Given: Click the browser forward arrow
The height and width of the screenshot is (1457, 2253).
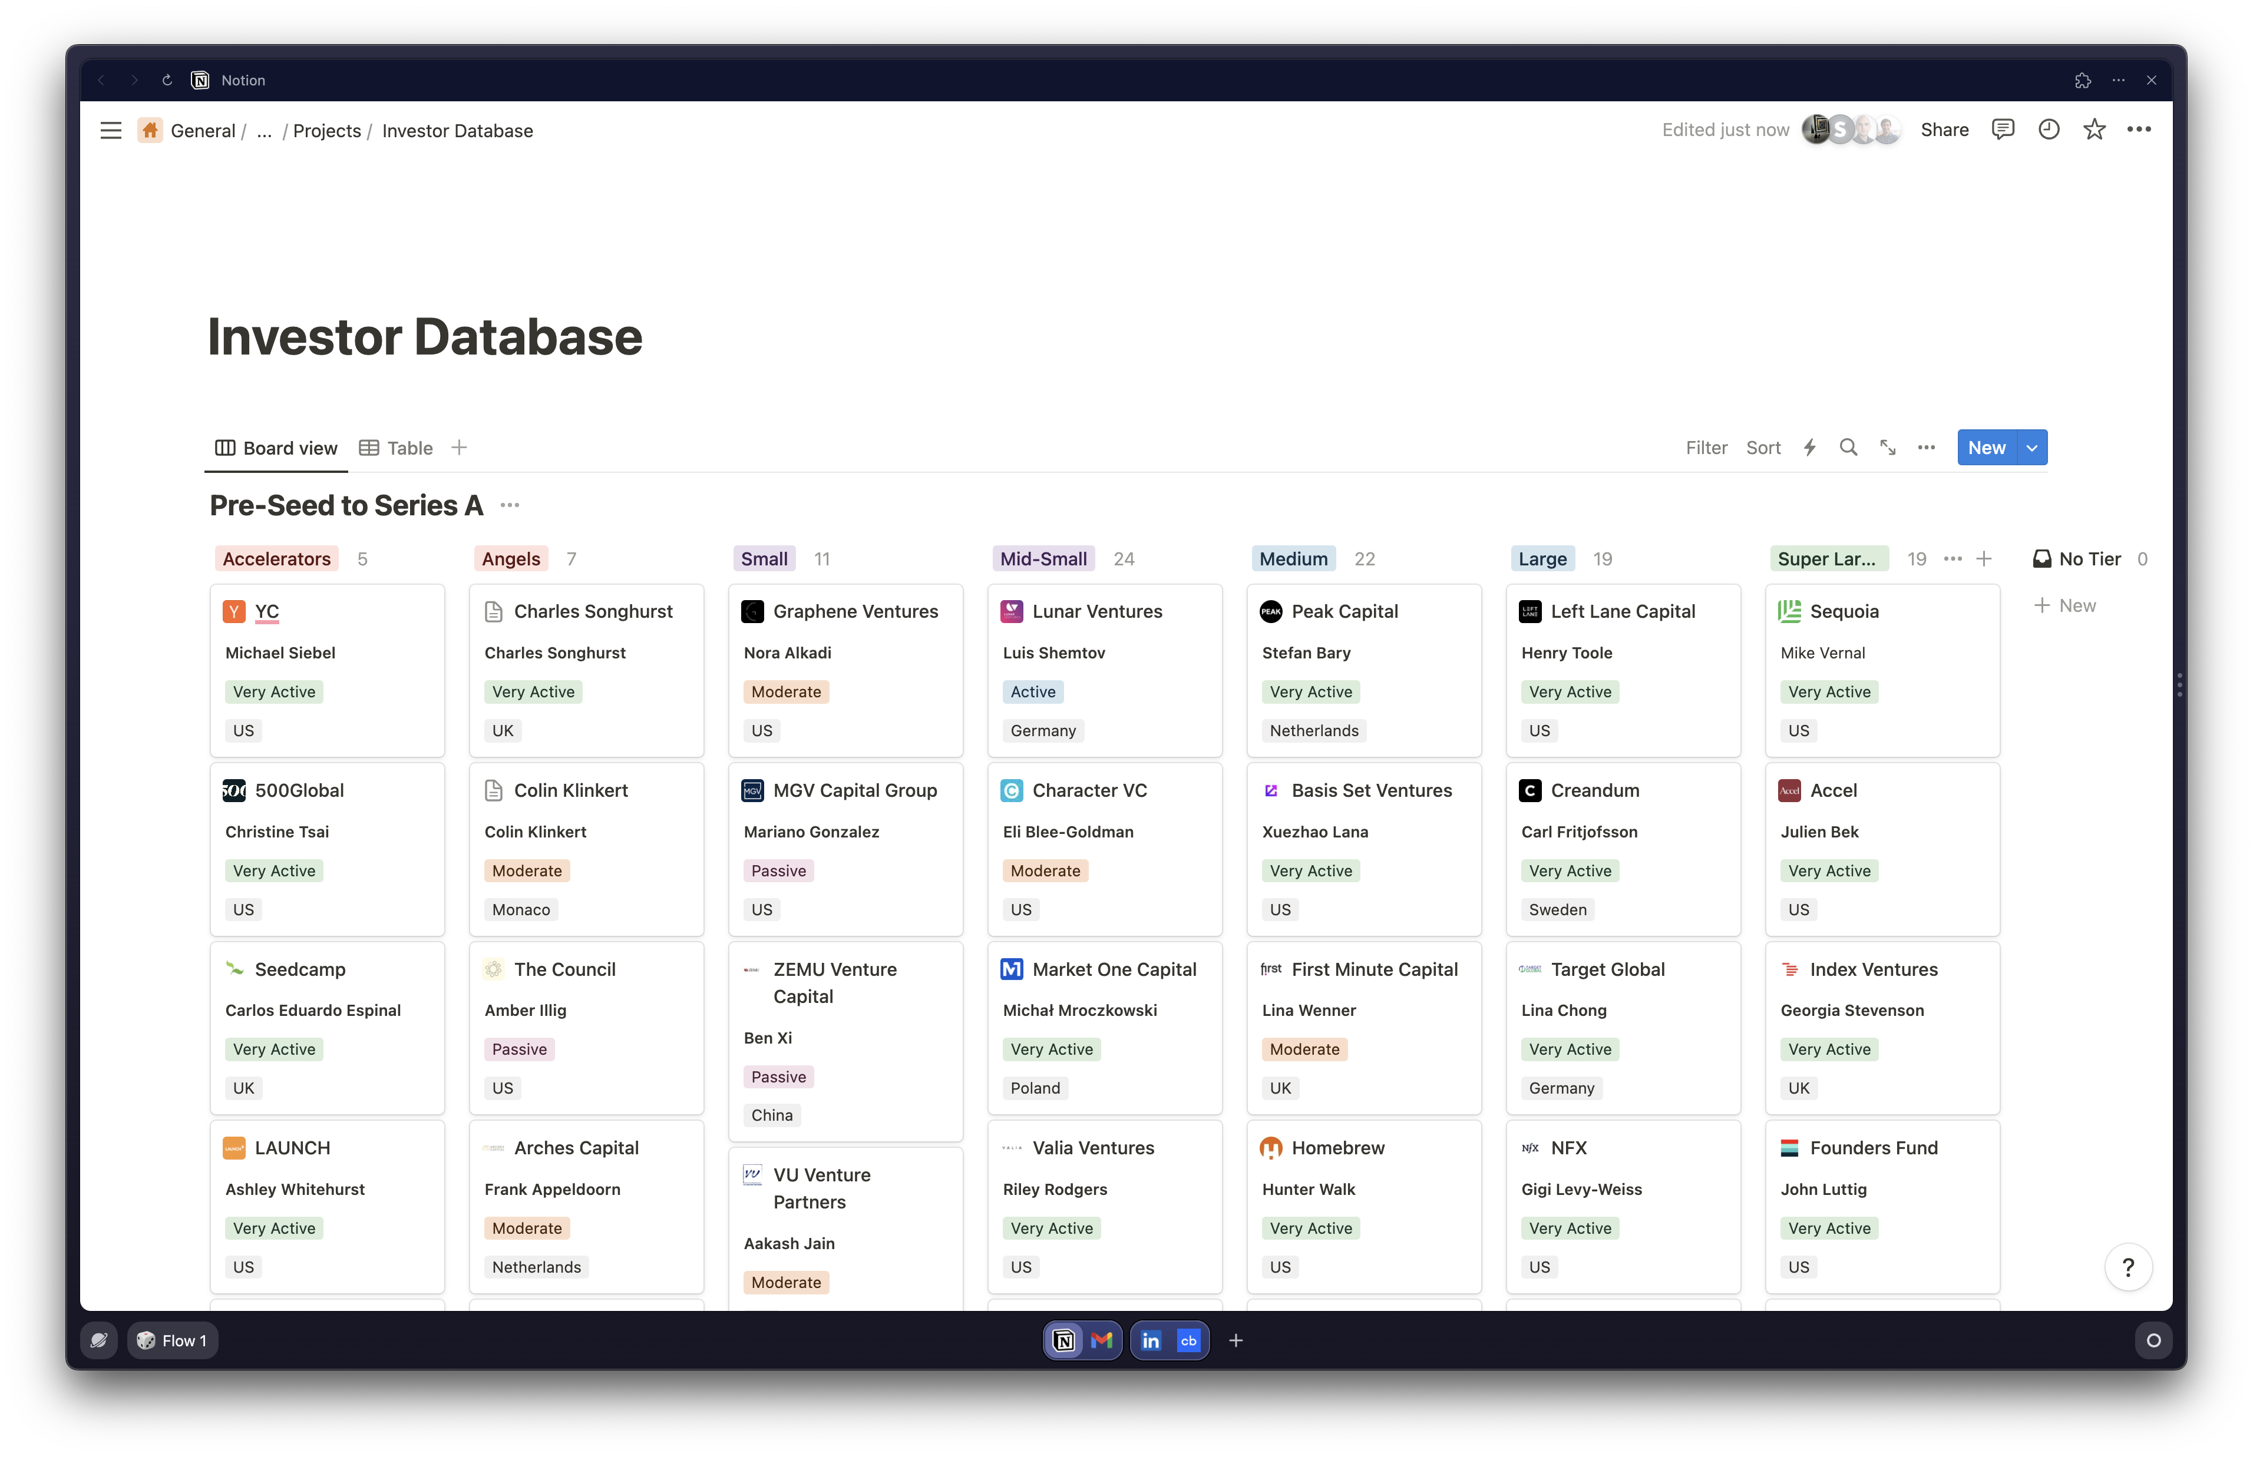Looking at the screenshot, I should tap(133, 81).
